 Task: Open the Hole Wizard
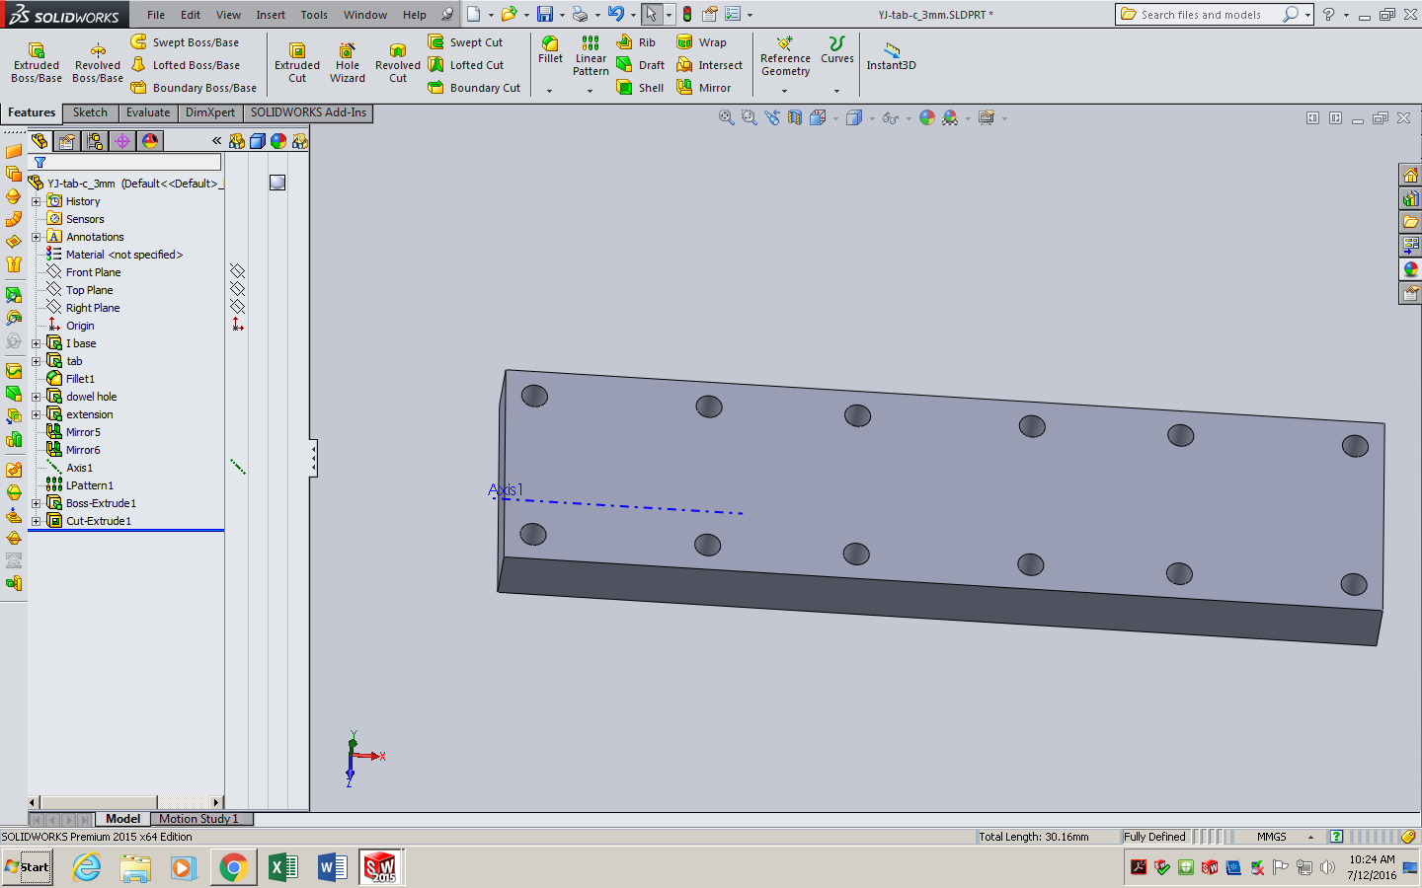(348, 63)
